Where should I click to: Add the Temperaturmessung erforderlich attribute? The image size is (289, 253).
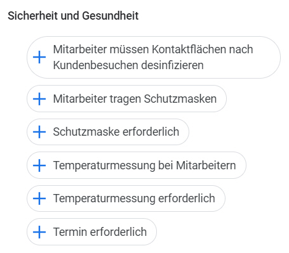pyautogui.click(x=126, y=198)
